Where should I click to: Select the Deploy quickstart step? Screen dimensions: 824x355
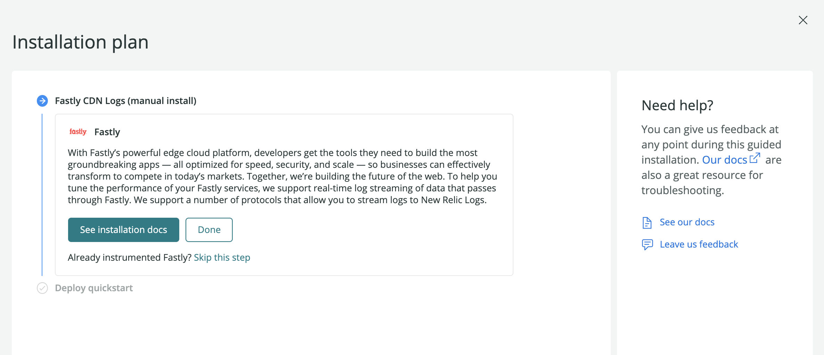coord(94,288)
